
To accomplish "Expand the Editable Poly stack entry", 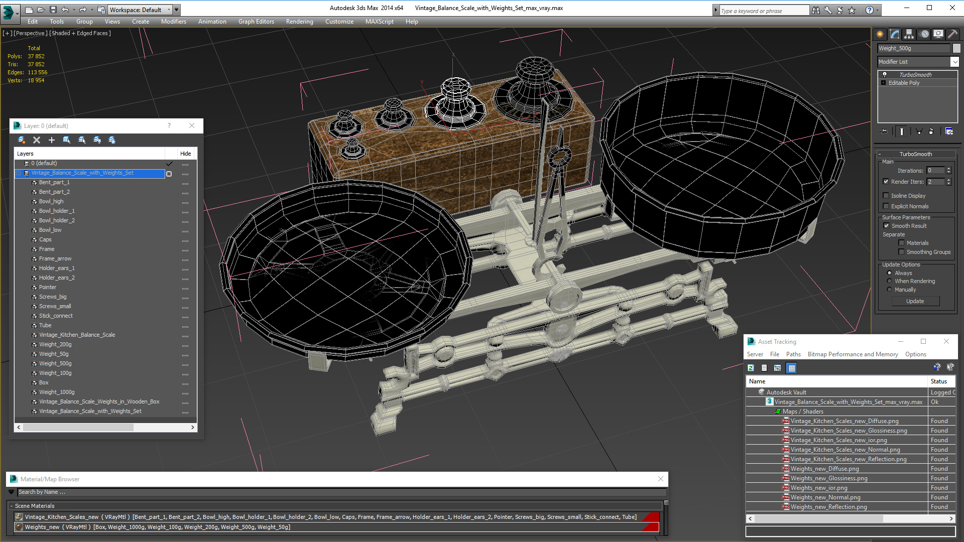I will (883, 83).
